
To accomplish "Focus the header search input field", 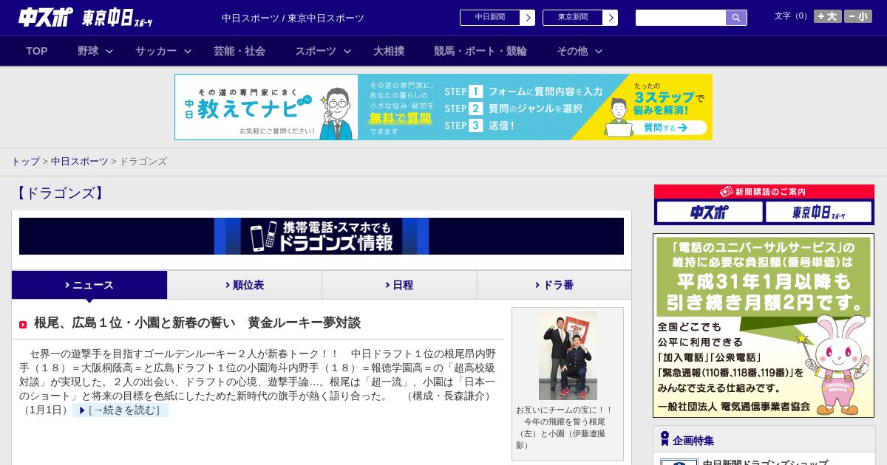I will [681, 18].
